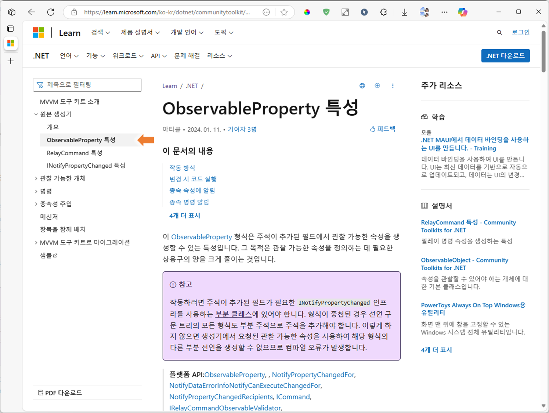Click the browser profile avatar
The width and height of the screenshot is (549, 413).
tap(425, 12)
